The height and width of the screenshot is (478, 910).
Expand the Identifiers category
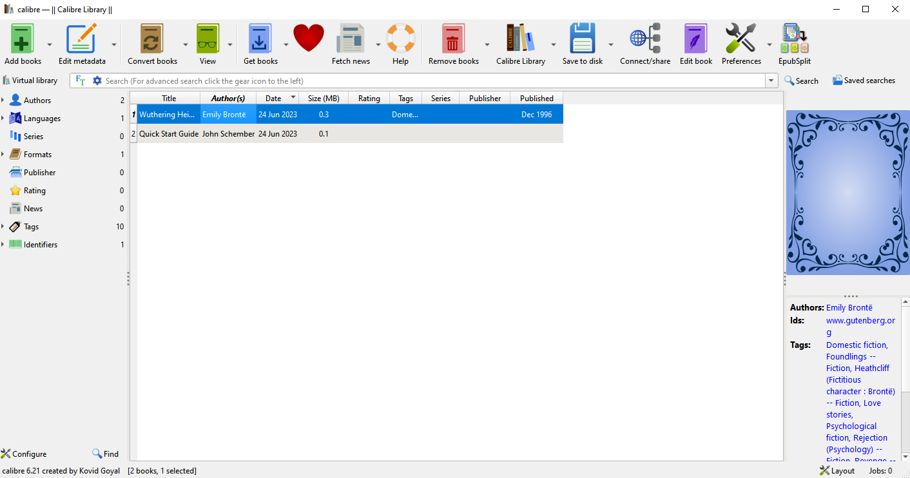coord(3,245)
